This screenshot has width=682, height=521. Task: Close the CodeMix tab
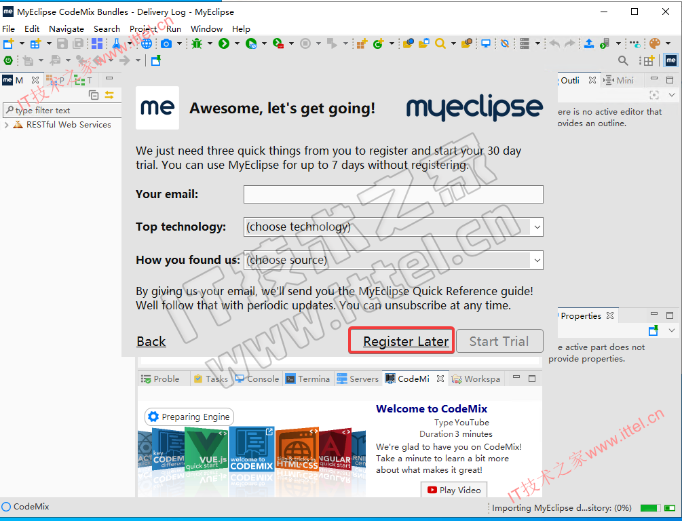click(440, 379)
